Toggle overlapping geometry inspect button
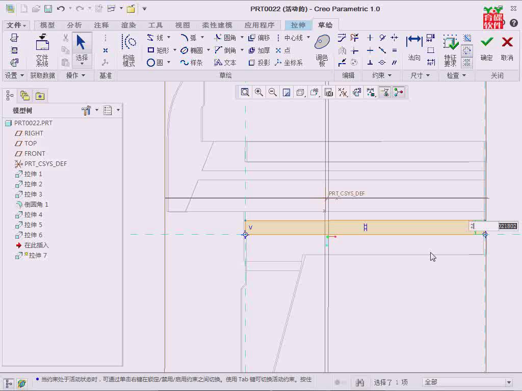 coord(467,63)
